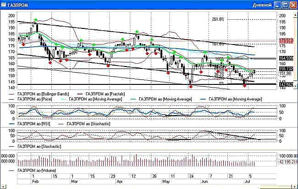Click the price axis scroll-down arrow
Viewport: 298px width, 189px height.
(295, 86)
